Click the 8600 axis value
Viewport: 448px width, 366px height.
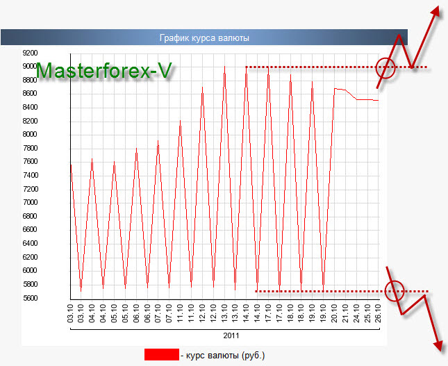(30, 94)
